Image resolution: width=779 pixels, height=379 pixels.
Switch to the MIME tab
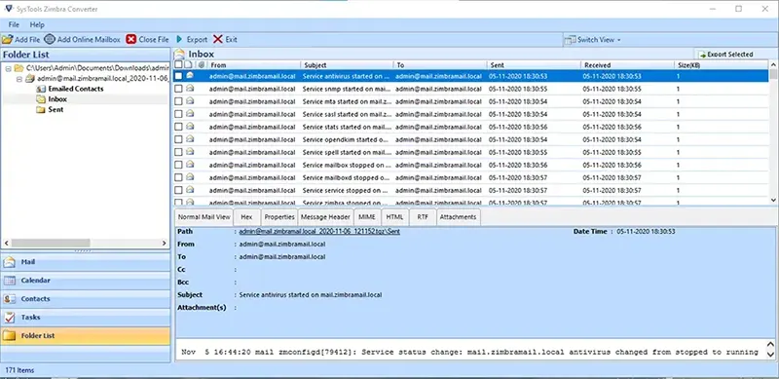(x=367, y=217)
